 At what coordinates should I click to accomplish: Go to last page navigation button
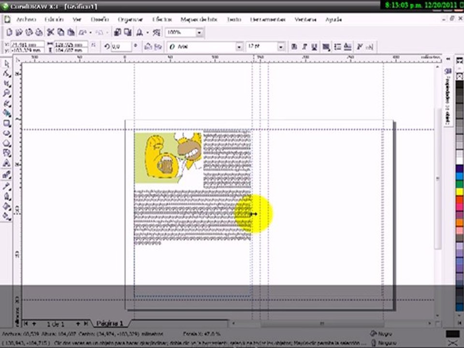86,323
